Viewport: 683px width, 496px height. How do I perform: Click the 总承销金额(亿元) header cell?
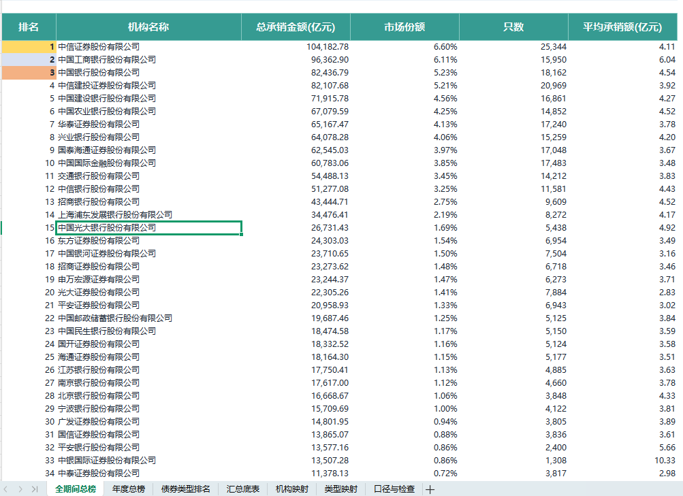click(x=296, y=27)
